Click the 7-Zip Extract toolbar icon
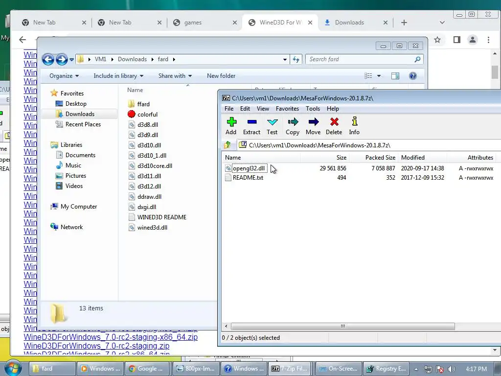501x376 pixels. pos(252,122)
